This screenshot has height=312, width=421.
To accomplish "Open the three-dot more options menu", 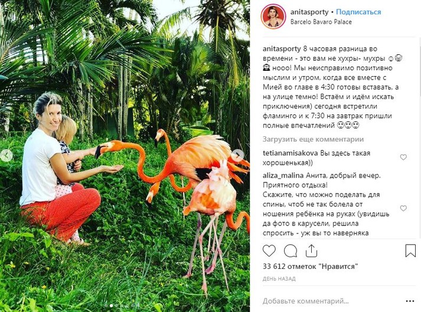I will tap(410, 301).
